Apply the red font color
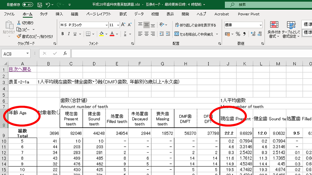The height and width of the screenshot is (175, 312). 112,34
